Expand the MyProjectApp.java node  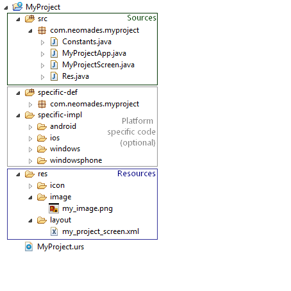(42, 54)
